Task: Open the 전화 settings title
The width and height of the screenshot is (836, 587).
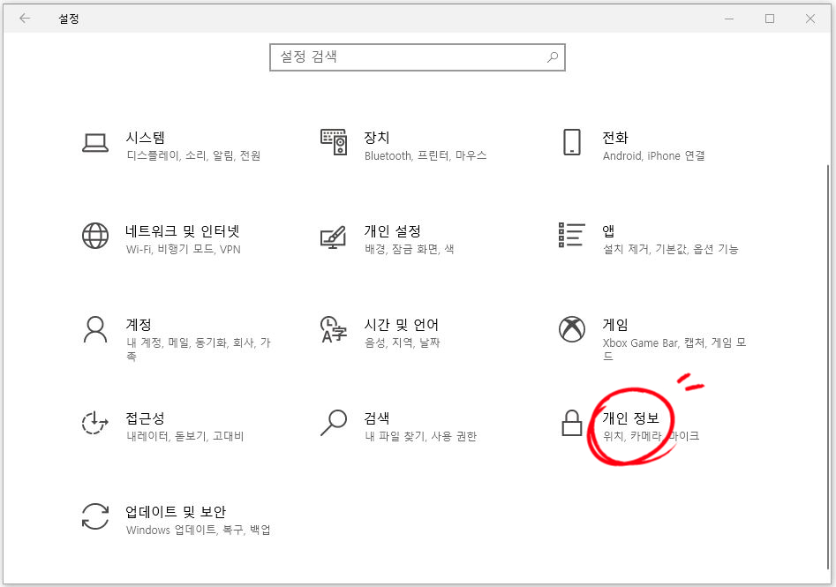Action: coord(615,138)
